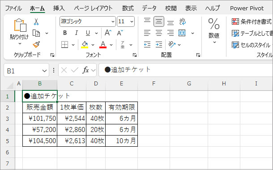
Task: Decrease indent
Action: [x=147, y=45]
